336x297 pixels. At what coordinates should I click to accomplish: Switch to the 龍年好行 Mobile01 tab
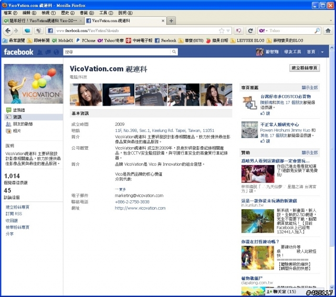click(43, 21)
